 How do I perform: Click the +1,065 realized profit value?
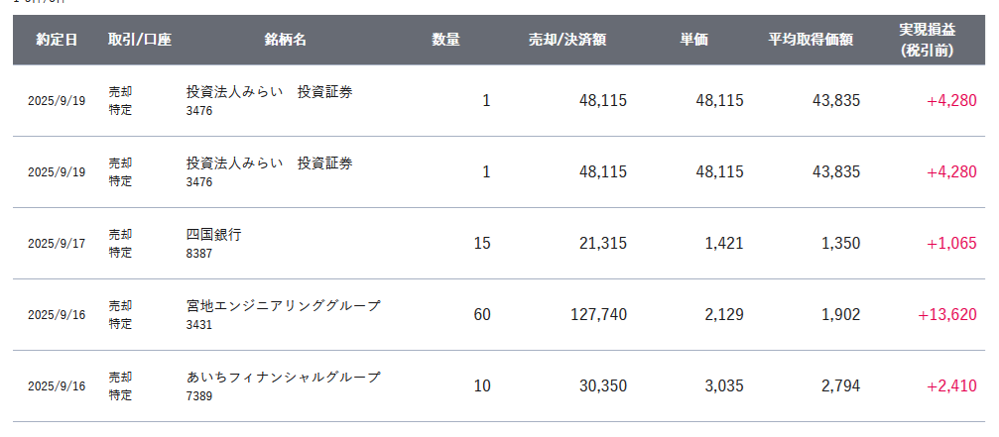[951, 244]
